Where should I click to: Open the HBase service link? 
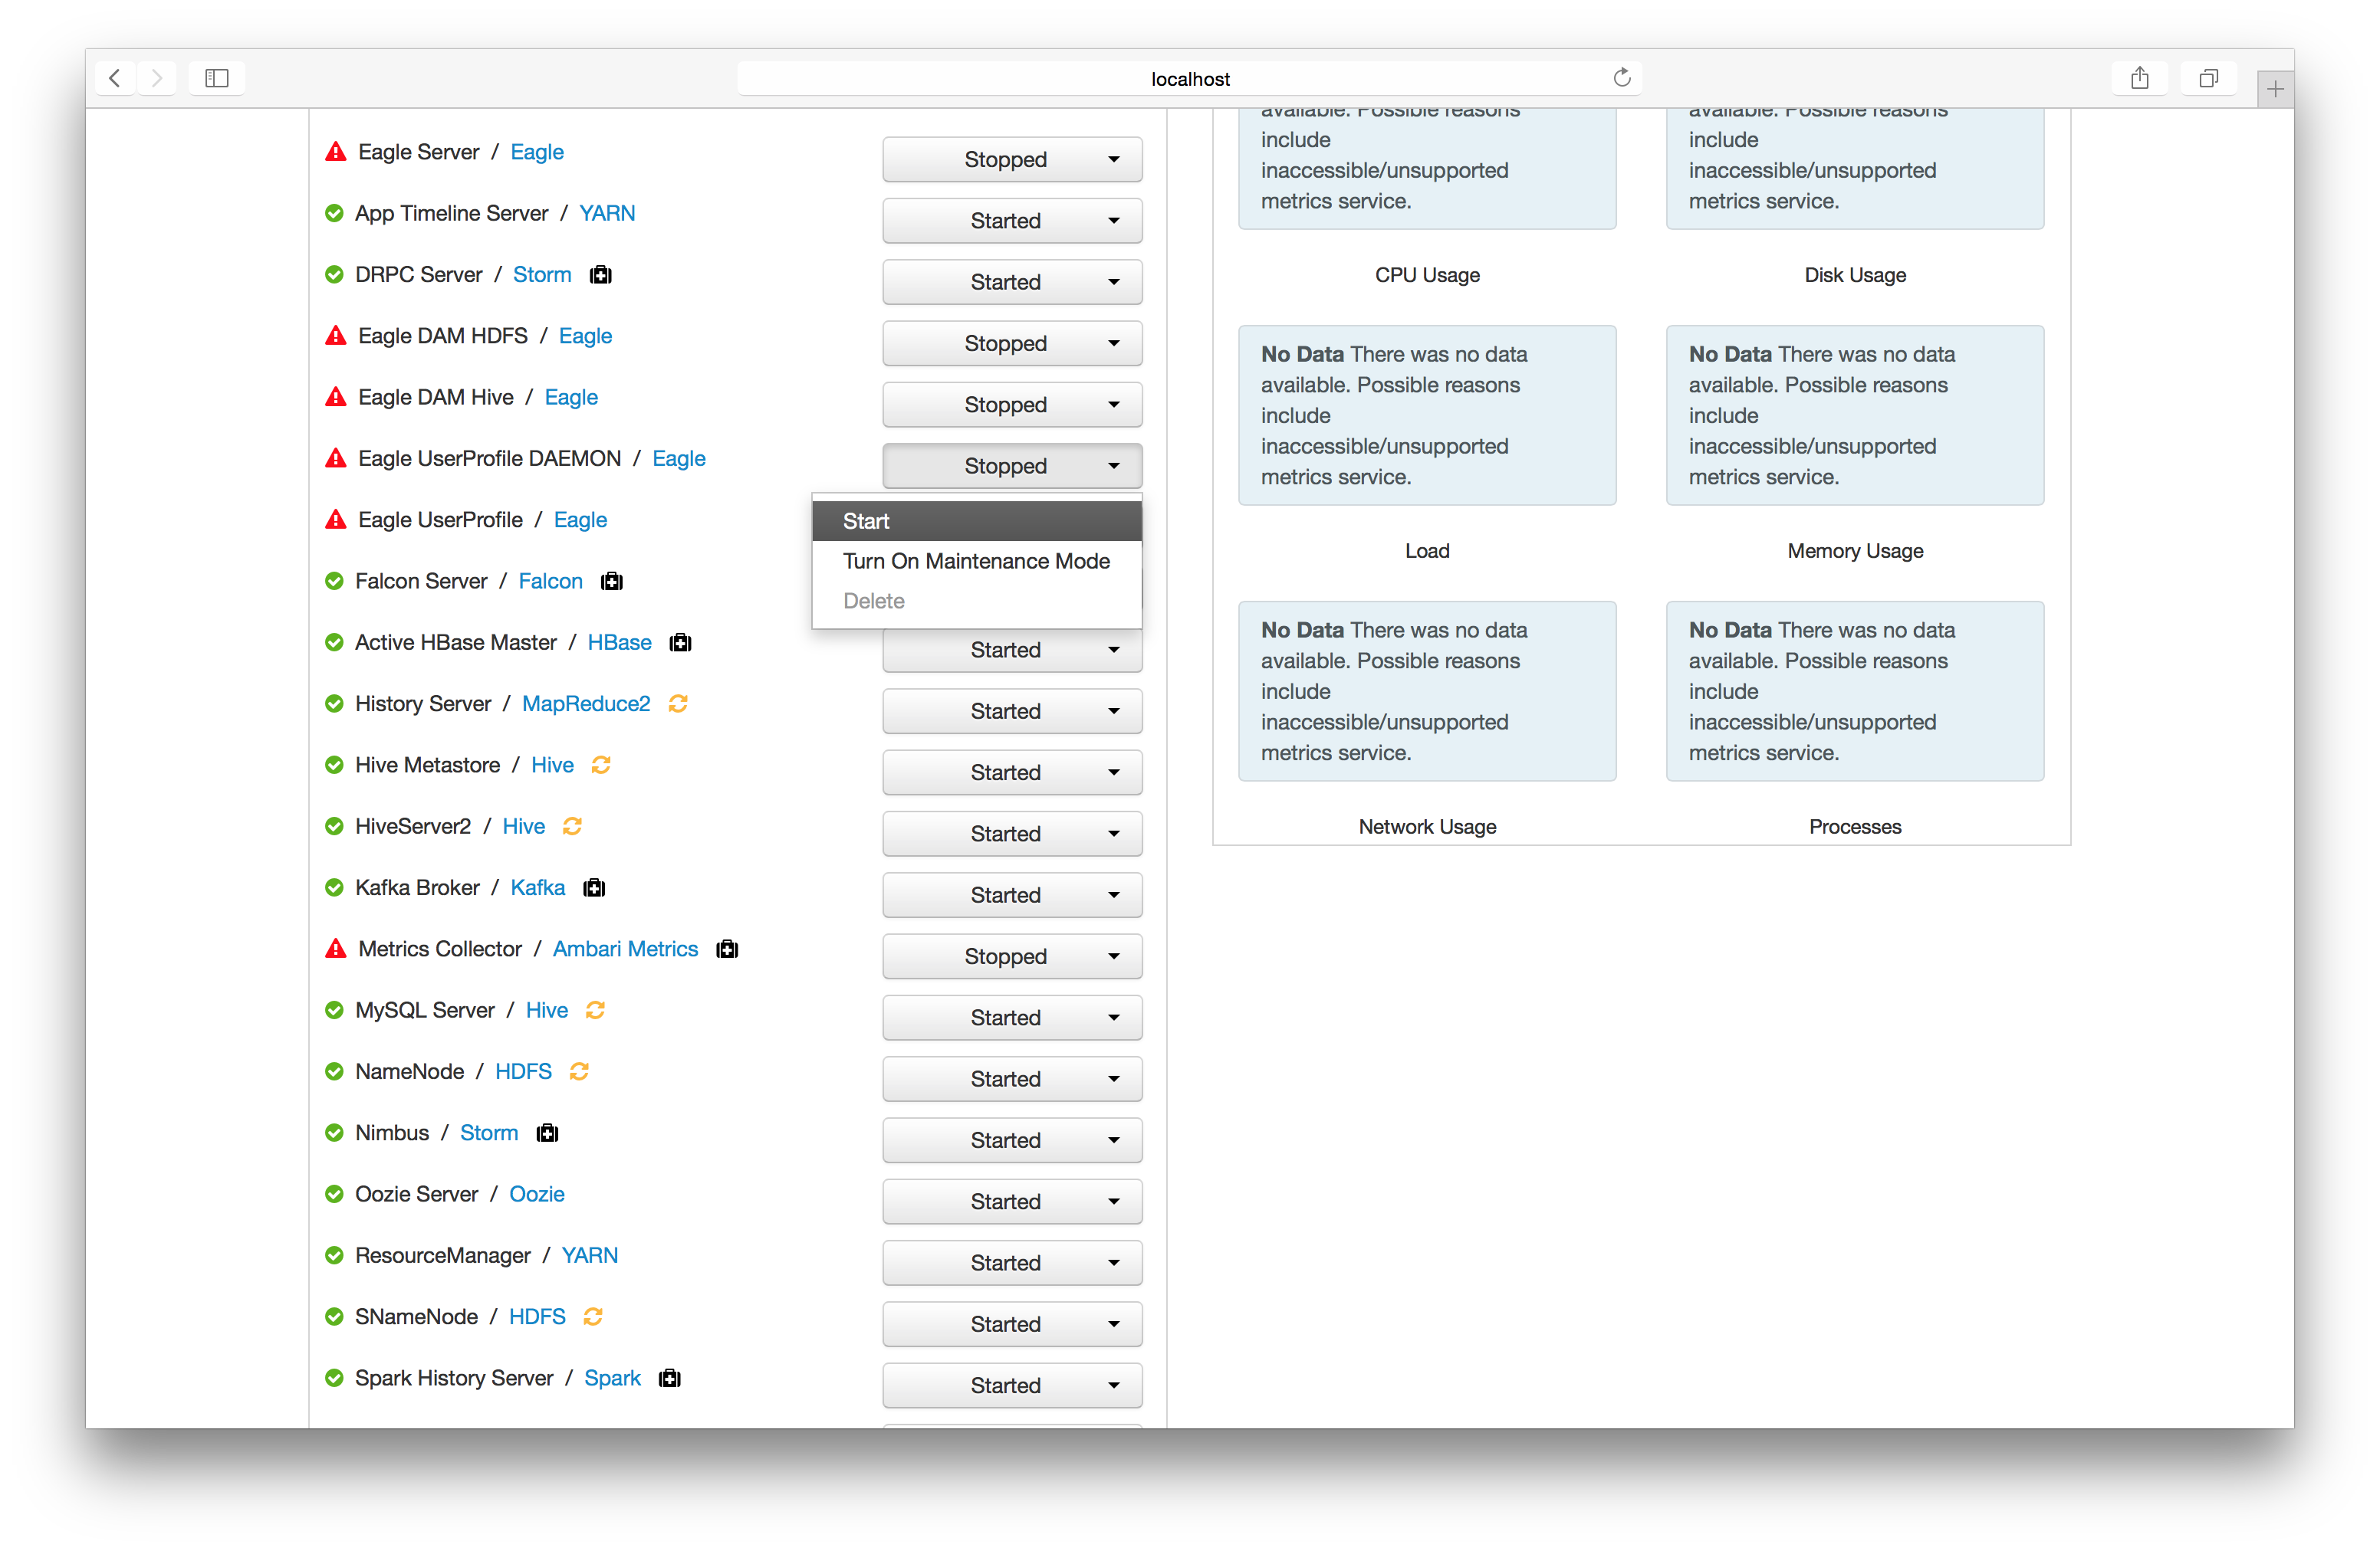click(619, 643)
